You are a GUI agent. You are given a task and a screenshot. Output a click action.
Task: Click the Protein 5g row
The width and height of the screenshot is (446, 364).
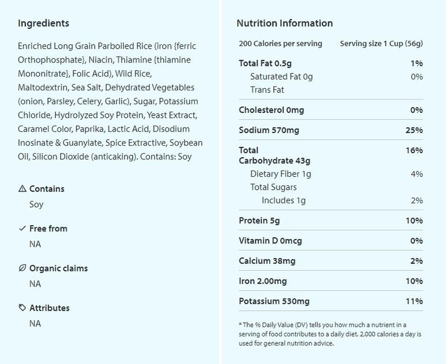click(331, 220)
